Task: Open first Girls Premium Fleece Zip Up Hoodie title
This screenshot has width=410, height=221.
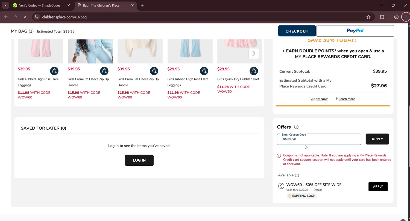Action: pos(88,82)
